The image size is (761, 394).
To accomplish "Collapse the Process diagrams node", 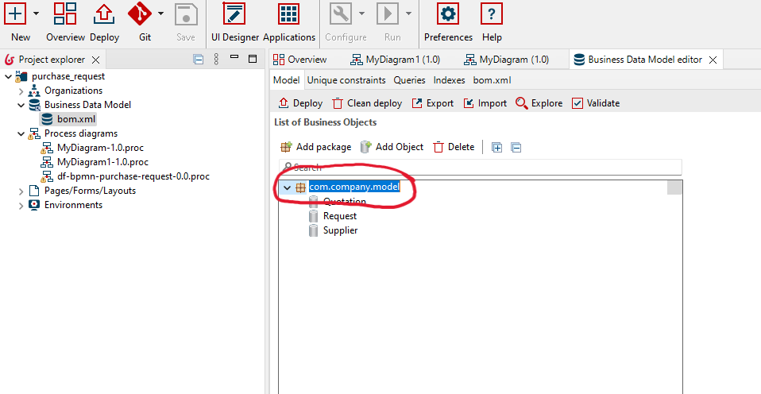I will [x=21, y=133].
